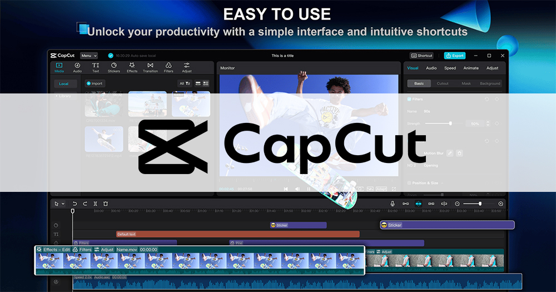Screen dimensions: 556x292
Task: Open the Stickers panel
Action: pos(114,67)
